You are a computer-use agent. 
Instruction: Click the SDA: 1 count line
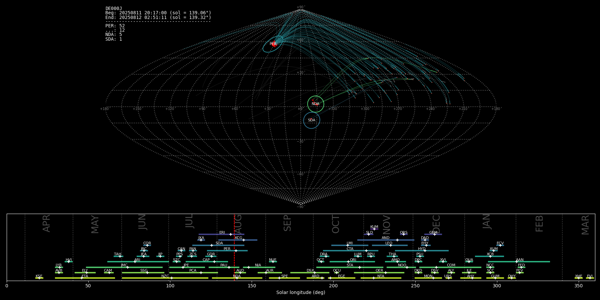tap(114, 39)
